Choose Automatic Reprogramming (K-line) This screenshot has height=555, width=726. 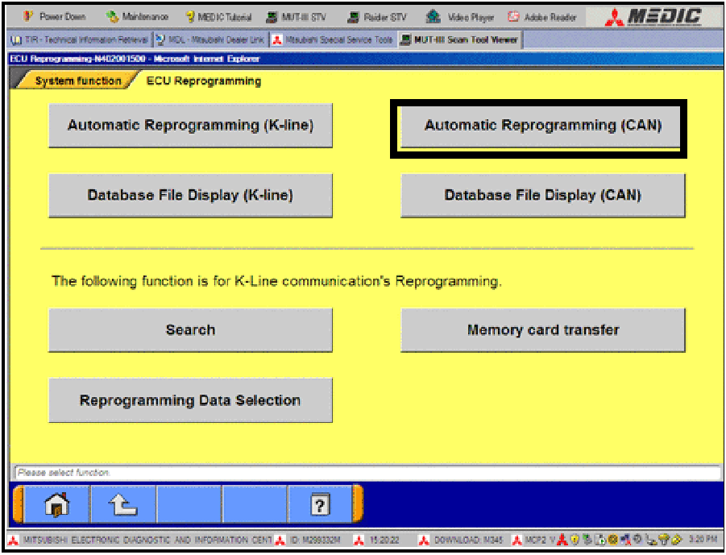[x=190, y=126]
